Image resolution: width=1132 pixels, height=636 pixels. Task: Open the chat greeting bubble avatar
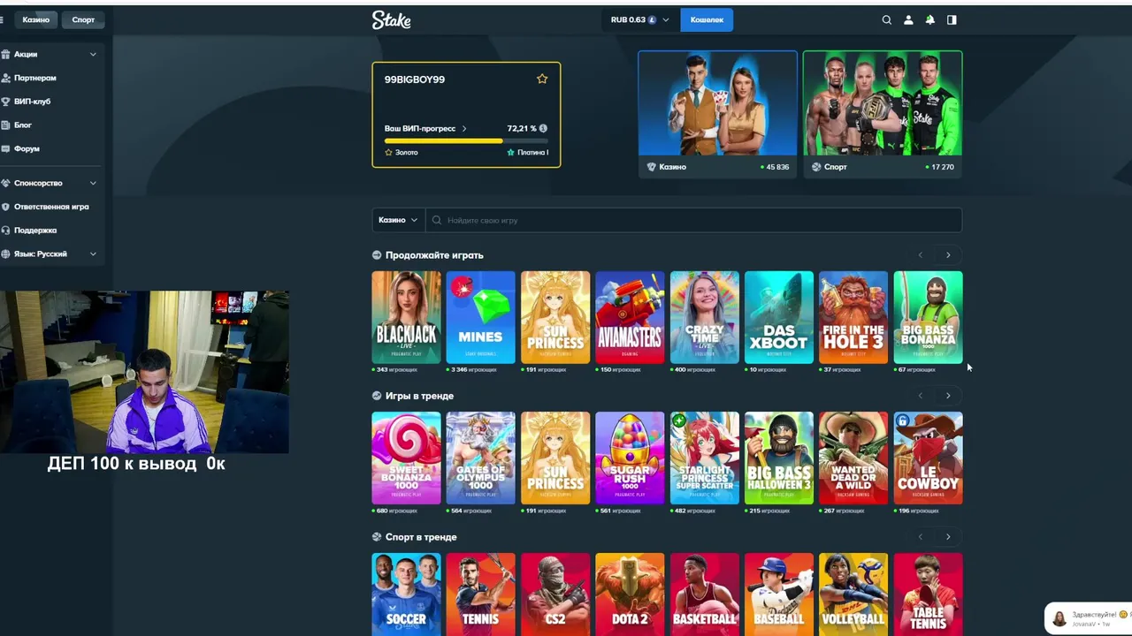tap(1059, 618)
